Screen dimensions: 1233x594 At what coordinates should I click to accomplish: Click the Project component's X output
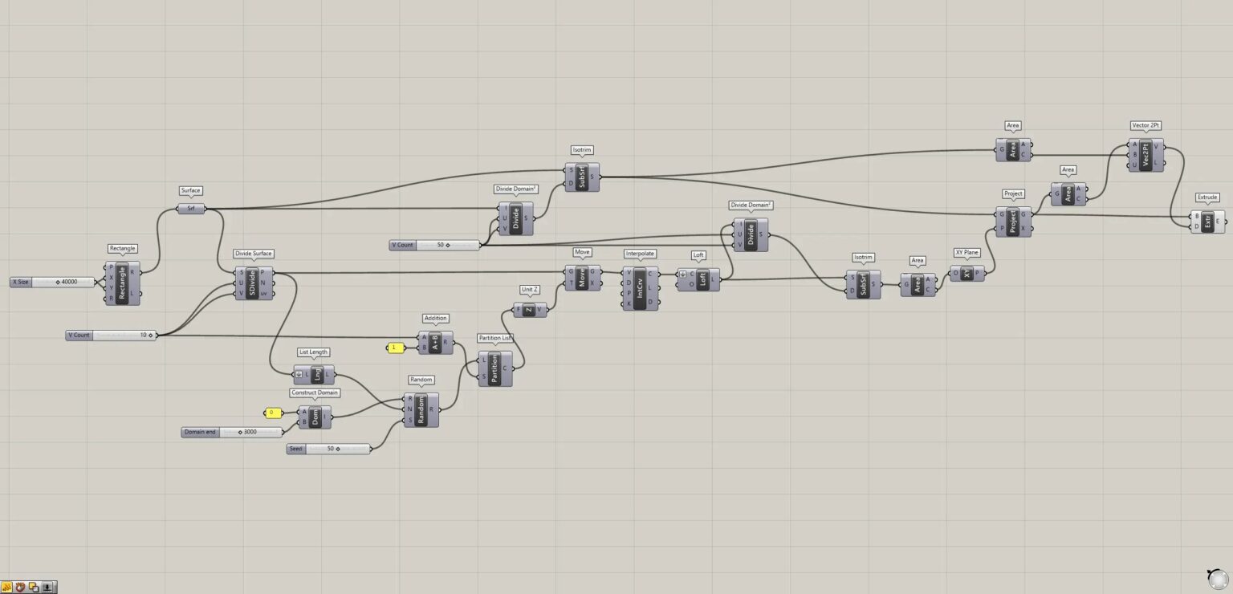click(1034, 229)
